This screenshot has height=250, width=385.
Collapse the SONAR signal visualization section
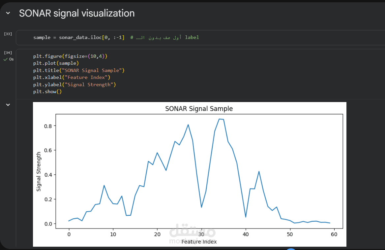tap(8, 13)
